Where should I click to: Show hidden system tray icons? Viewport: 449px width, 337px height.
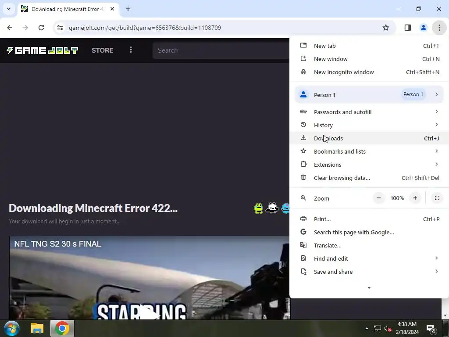click(x=367, y=328)
